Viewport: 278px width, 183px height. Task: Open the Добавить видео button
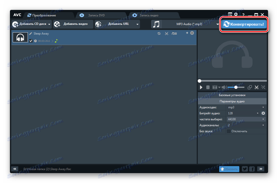[x=73, y=24]
